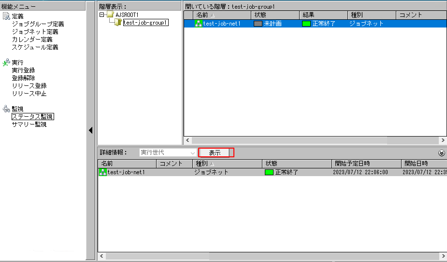This screenshot has height=262, width=447.
Task: Select test-job-net1 name in detail list
Action: pos(126,172)
